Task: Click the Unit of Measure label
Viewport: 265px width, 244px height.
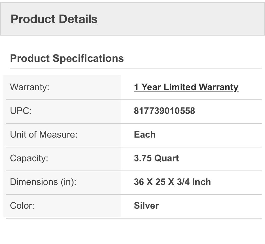Action: 43,134
